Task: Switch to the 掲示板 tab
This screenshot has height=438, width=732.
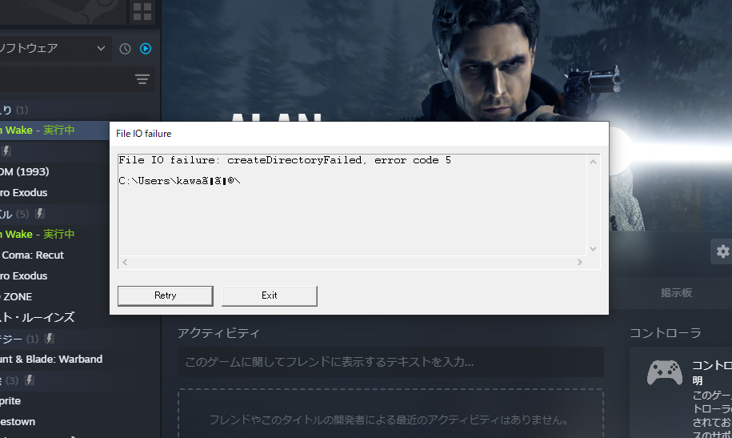Action: 676,293
